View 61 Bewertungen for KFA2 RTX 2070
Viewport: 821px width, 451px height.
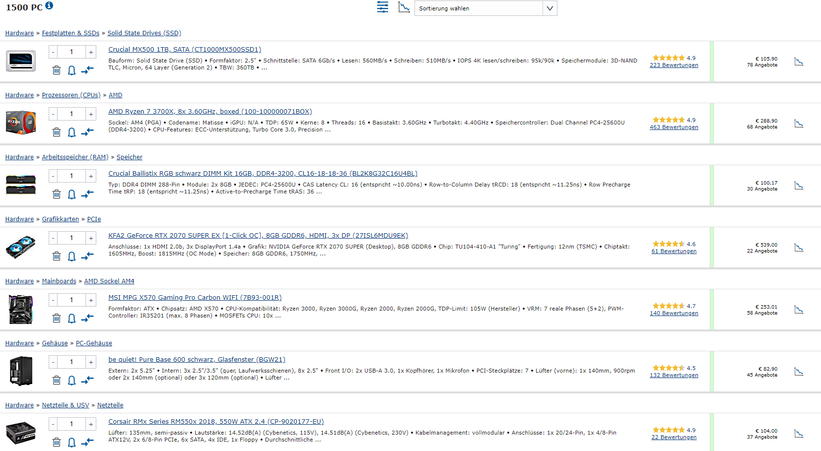(674, 251)
